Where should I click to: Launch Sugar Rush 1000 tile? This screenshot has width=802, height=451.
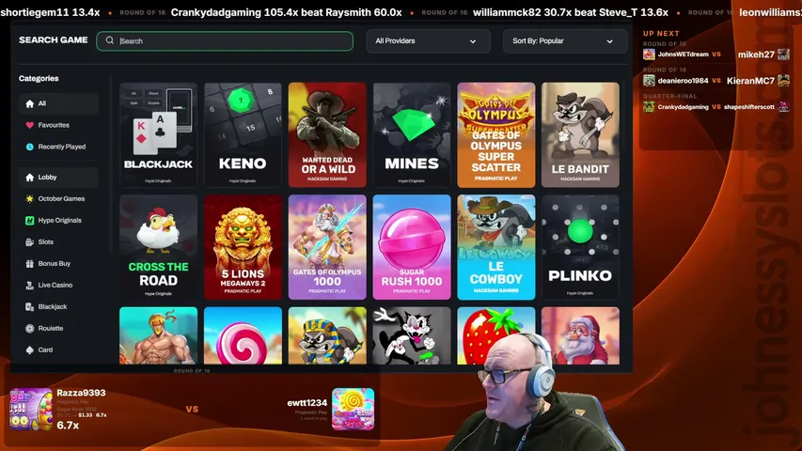click(412, 247)
